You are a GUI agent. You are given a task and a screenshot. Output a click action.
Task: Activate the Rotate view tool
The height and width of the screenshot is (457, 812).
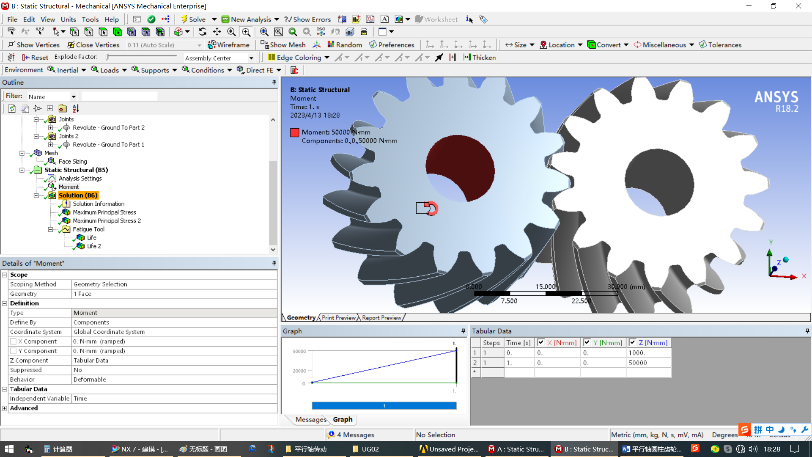coord(203,32)
